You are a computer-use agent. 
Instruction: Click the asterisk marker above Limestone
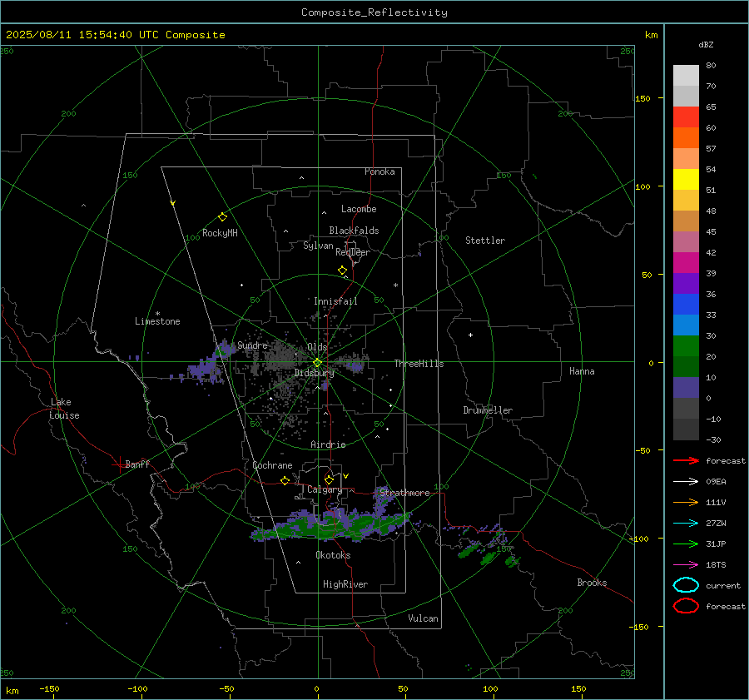pos(157,314)
